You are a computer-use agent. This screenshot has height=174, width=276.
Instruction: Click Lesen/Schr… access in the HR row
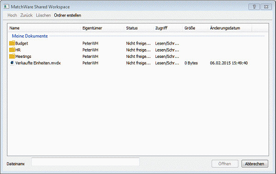[167, 50]
